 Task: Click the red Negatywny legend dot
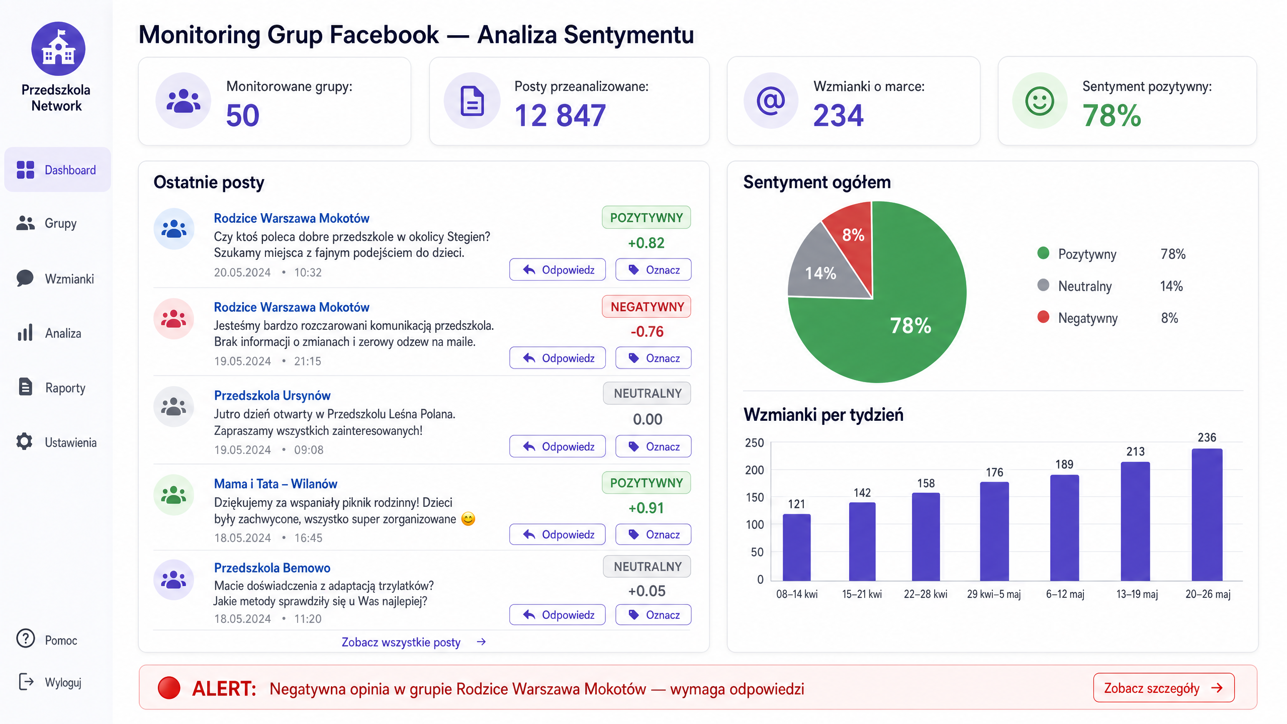coord(1043,317)
